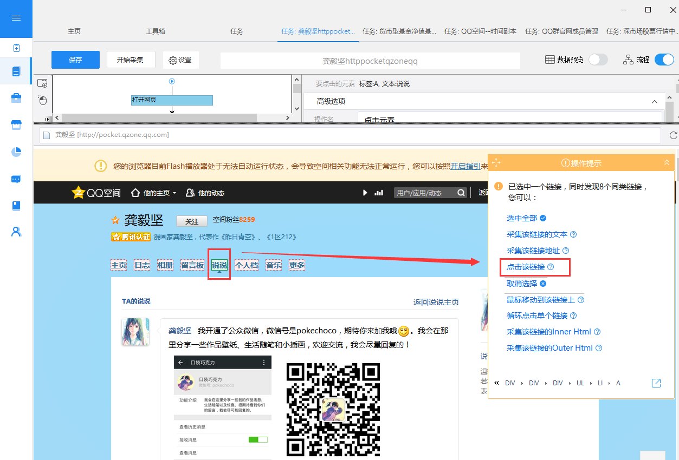Click the pop-out icon in the tips panel
The width and height of the screenshot is (679, 460).
click(x=656, y=383)
